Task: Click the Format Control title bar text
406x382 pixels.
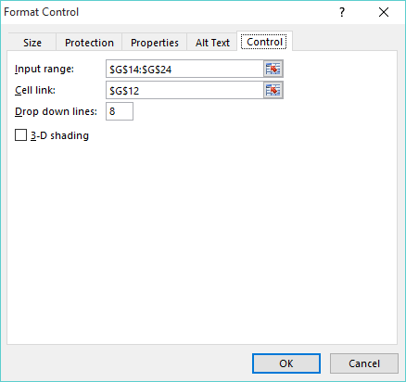Action: click(x=41, y=12)
